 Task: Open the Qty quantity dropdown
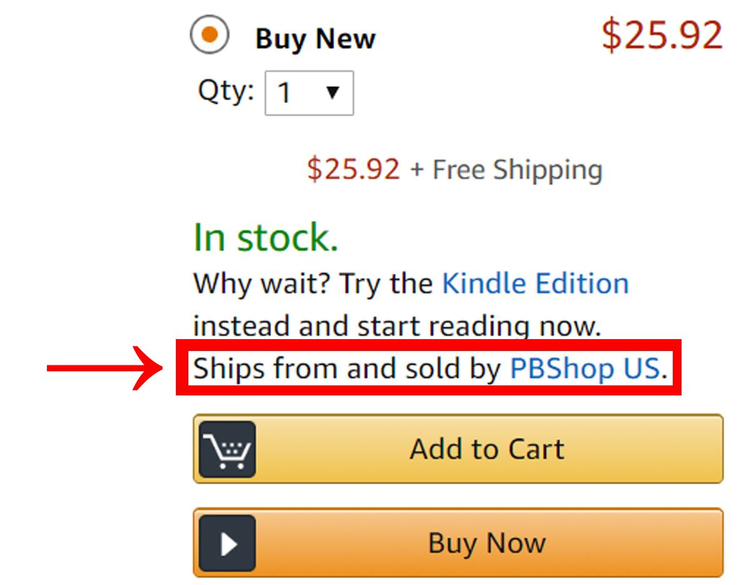pos(309,93)
